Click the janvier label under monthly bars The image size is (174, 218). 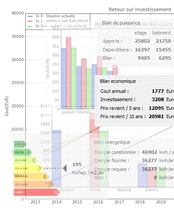click(x=68, y=112)
